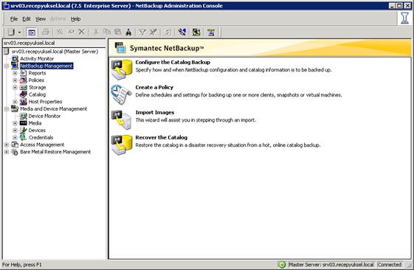Open the File menu
Screen dimensions: 414x270
click(14, 19)
